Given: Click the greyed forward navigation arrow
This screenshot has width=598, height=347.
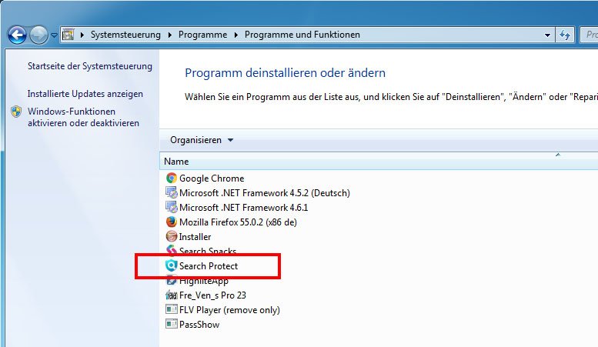Looking at the screenshot, I should click(x=39, y=35).
